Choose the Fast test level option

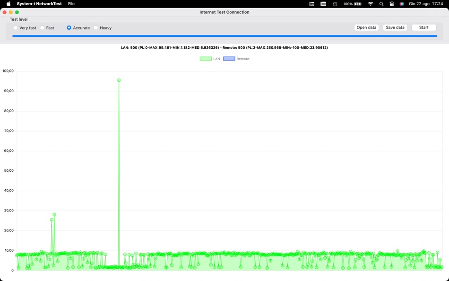point(42,27)
